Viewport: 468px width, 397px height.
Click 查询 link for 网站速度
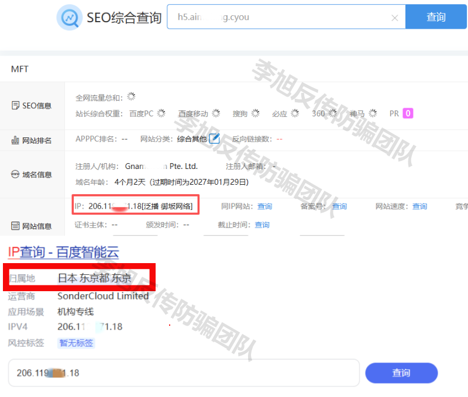pos(419,206)
